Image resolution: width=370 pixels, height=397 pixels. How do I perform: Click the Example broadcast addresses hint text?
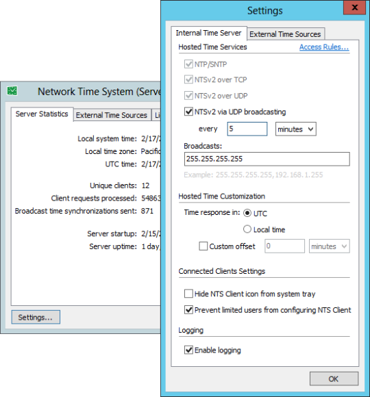pyautogui.click(x=254, y=175)
